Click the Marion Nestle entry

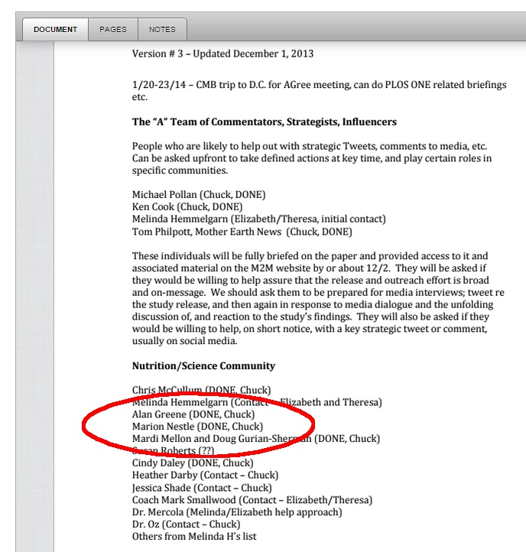click(197, 427)
